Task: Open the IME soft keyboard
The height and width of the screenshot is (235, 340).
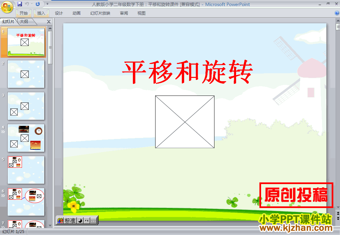Action: 94,221
